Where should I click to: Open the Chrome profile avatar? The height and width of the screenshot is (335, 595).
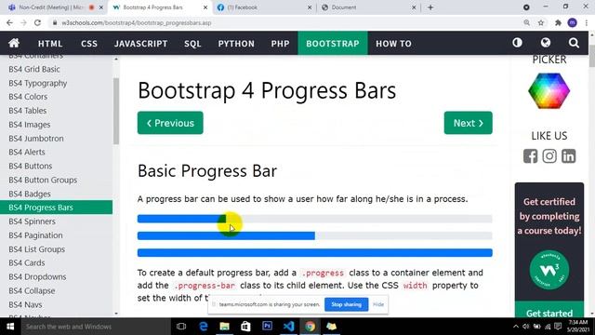pos(573,22)
